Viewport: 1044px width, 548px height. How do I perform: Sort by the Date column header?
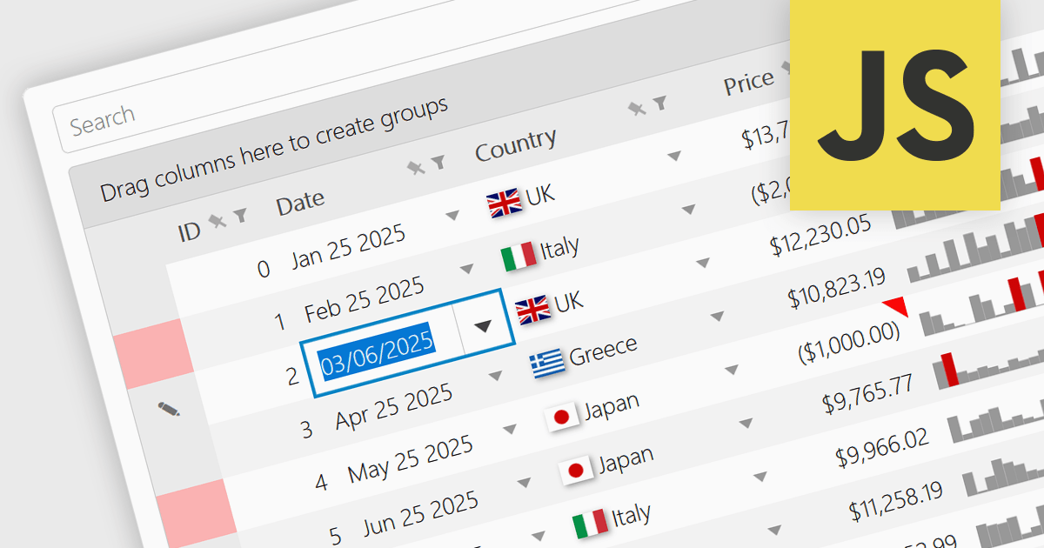pos(300,204)
